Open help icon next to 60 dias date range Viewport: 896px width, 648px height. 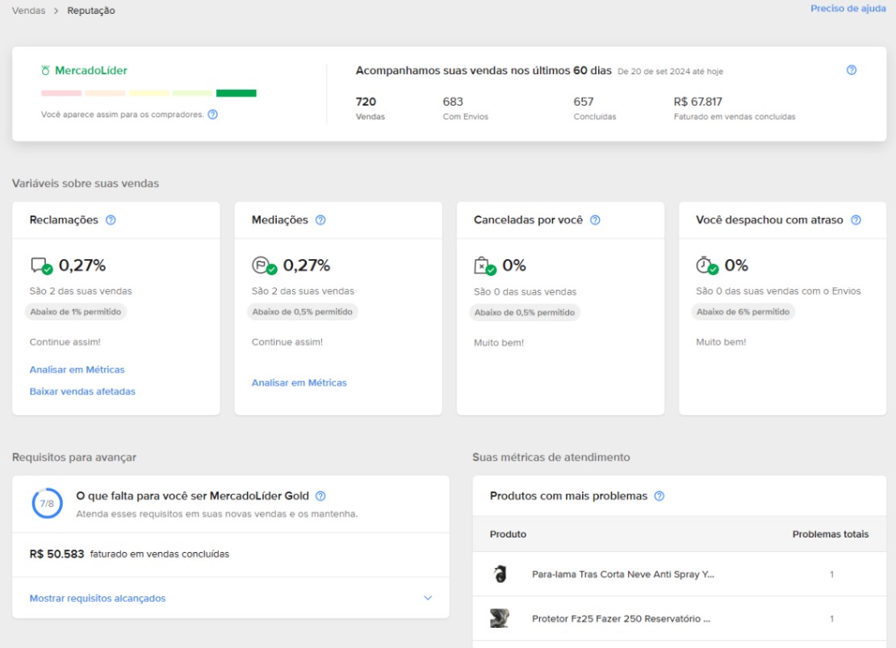point(852,69)
